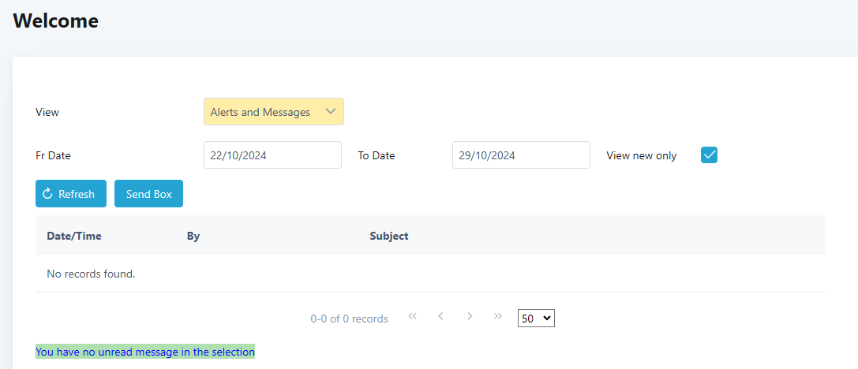Image resolution: width=858 pixels, height=369 pixels.
Task: Go to the first page of records
Action: pos(412,316)
